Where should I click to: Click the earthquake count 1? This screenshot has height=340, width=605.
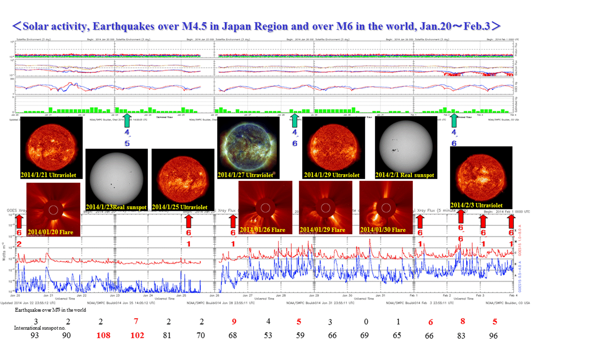point(398,322)
